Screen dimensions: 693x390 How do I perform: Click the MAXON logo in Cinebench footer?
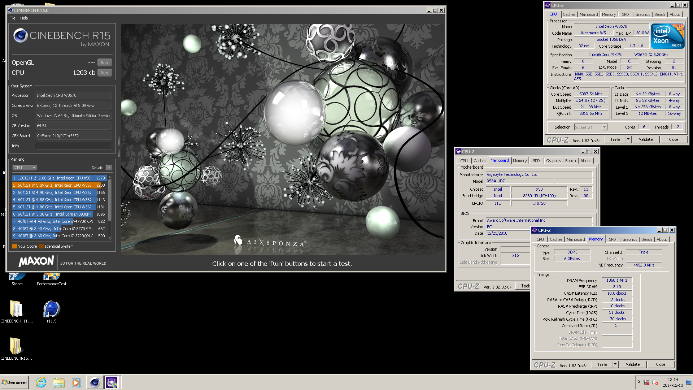click(36, 261)
